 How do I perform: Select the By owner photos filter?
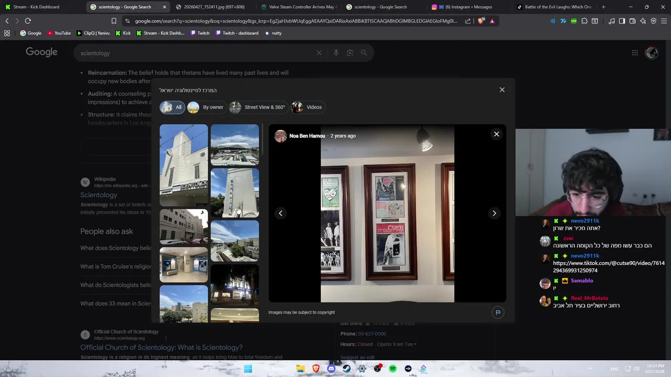click(206, 107)
